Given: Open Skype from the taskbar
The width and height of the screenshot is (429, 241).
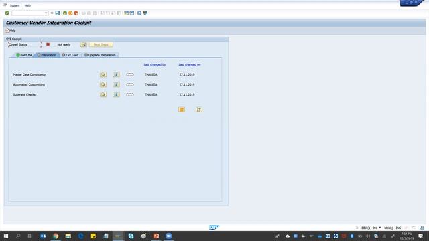Looking at the screenshot, I should (x=131, y=236).
